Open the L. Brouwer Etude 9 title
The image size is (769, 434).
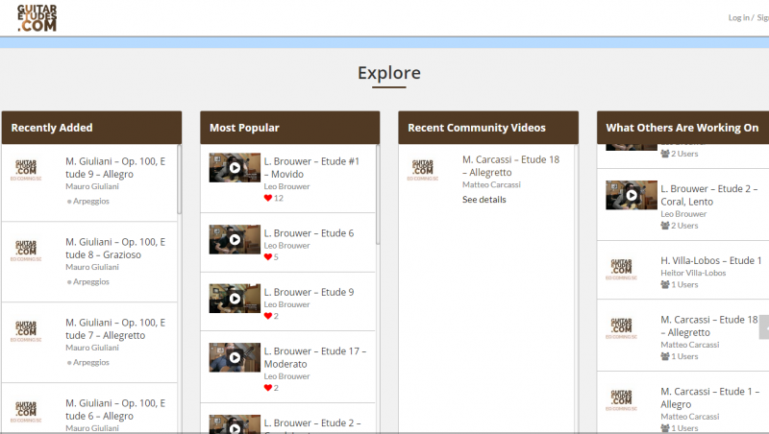309,292
